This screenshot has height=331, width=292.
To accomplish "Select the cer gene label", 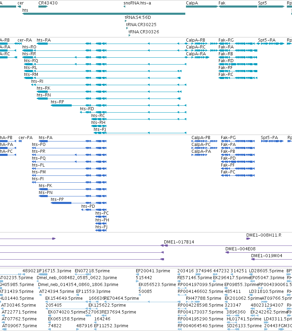I will pos(21,3).
